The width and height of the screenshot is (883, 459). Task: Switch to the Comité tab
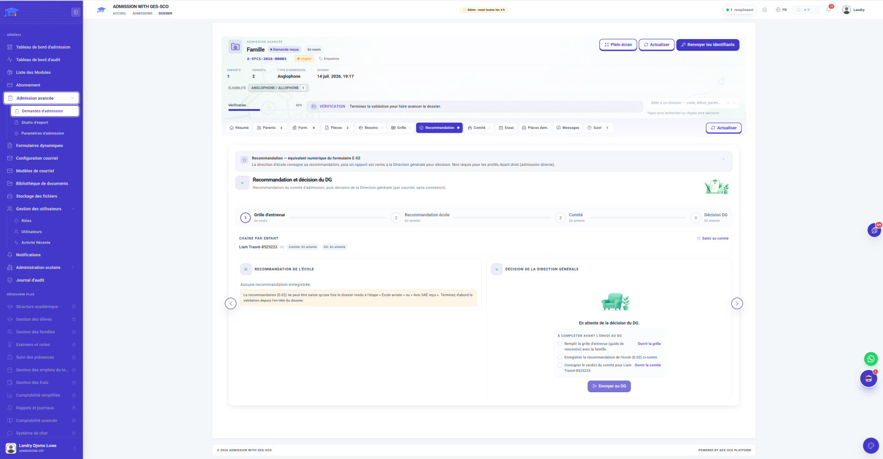pyautogui.click(x=479, y=128)
